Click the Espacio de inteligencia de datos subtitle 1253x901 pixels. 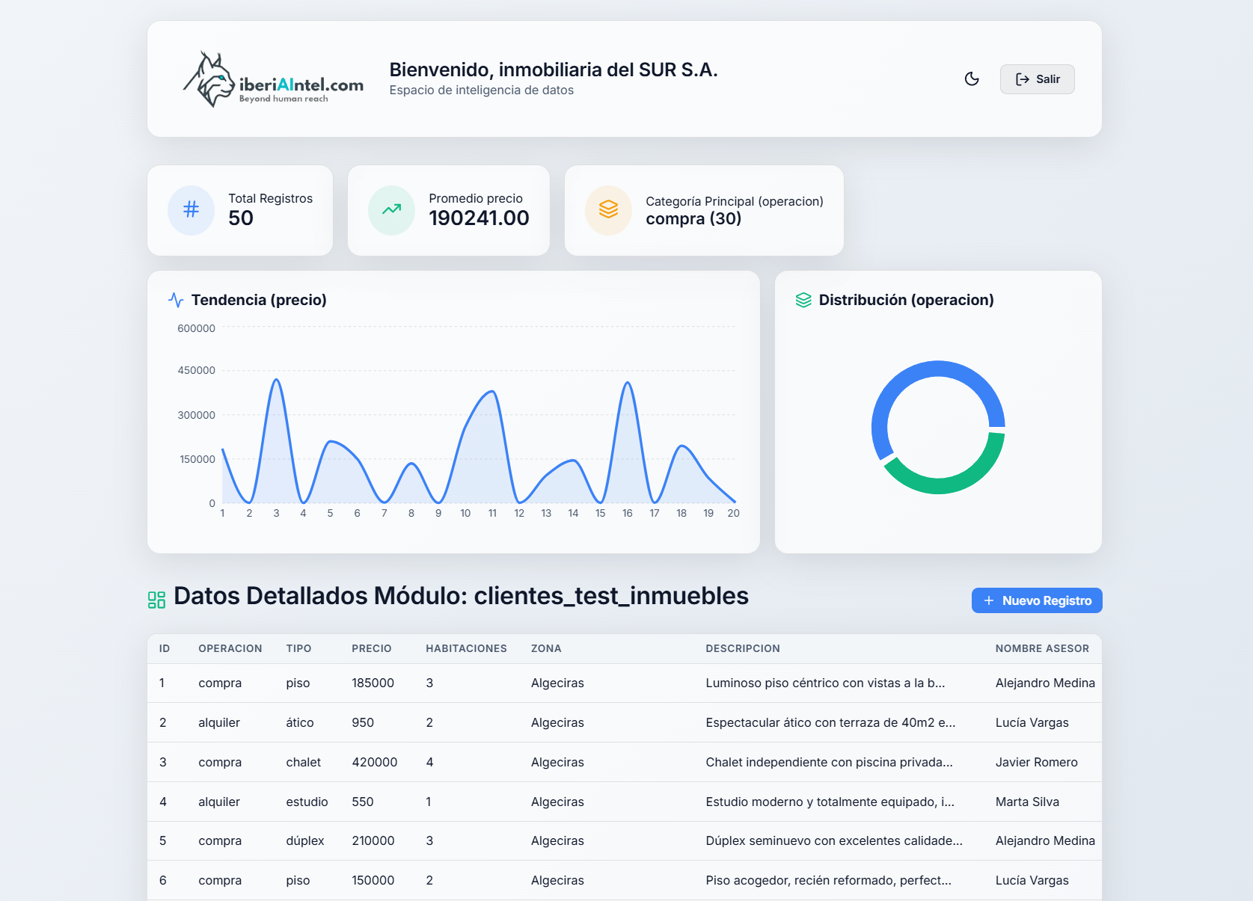(x=482, y=90)
